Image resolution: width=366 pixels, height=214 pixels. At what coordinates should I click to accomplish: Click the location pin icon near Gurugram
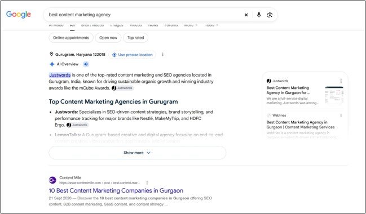point(51,54)
